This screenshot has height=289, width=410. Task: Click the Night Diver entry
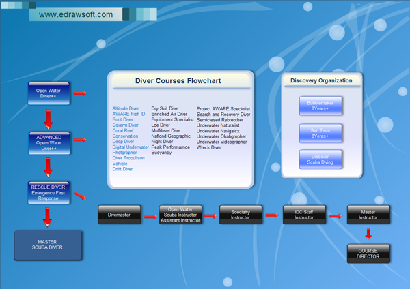tap(162, 141)
